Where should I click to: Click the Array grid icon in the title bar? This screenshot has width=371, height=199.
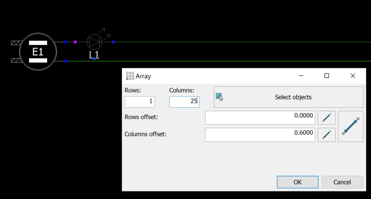130,76
